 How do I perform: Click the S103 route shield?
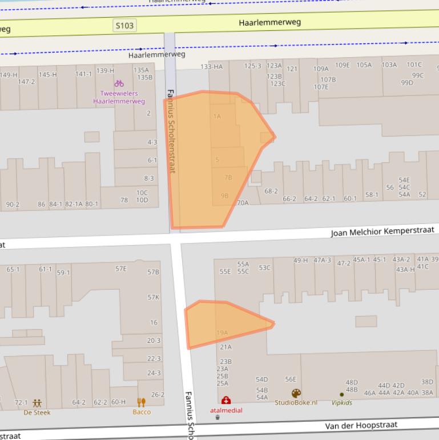point(124,26)
